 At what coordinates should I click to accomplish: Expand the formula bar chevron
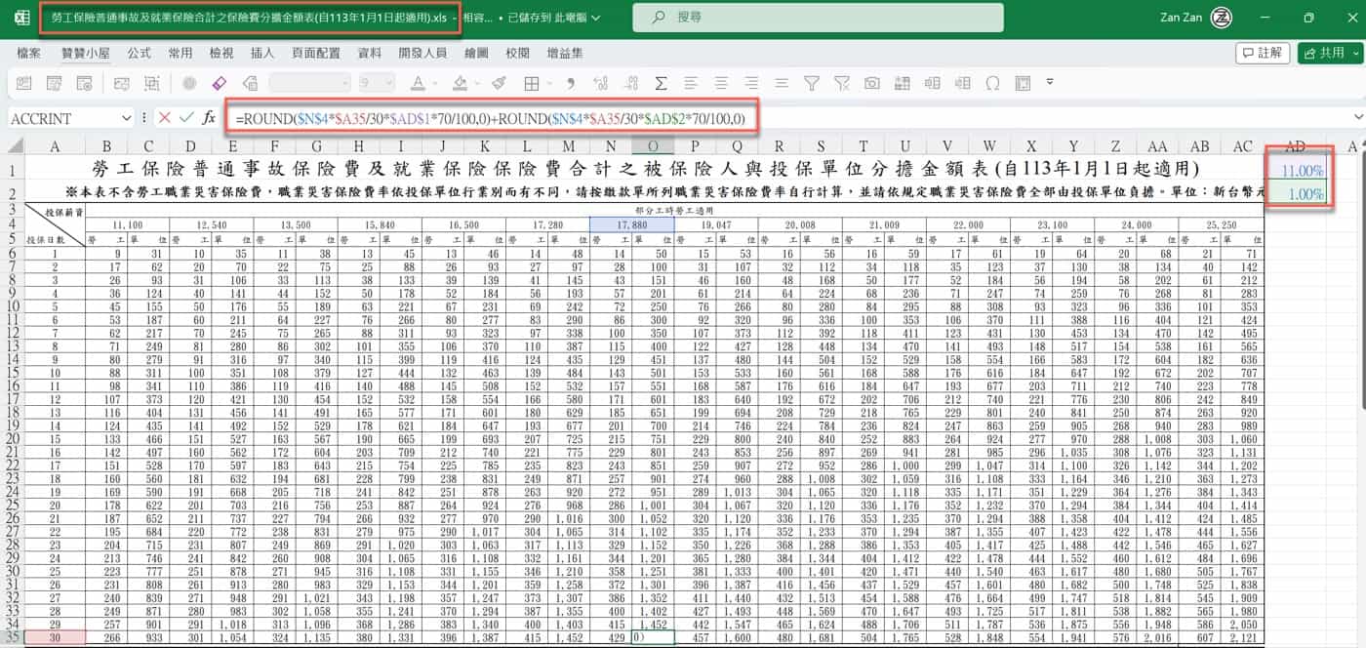point(1356,118)
